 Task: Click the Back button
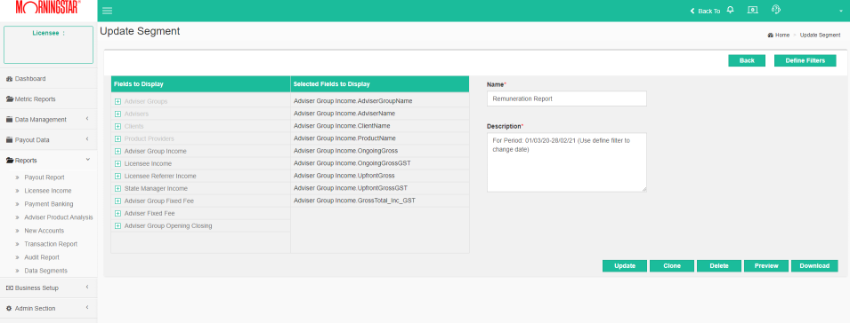(747, 60)
